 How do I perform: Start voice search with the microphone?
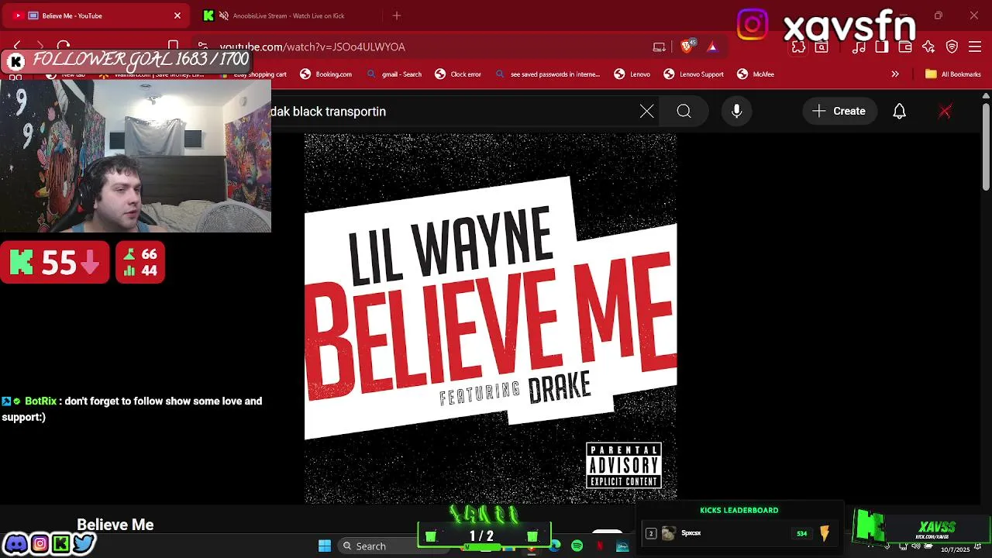coord(737,112)
